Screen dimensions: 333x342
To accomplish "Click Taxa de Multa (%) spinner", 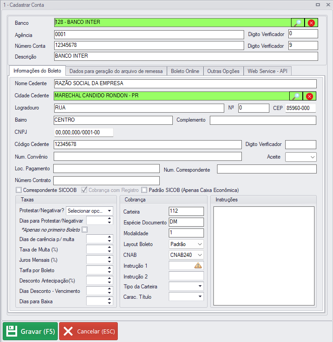I will (100, 249).
